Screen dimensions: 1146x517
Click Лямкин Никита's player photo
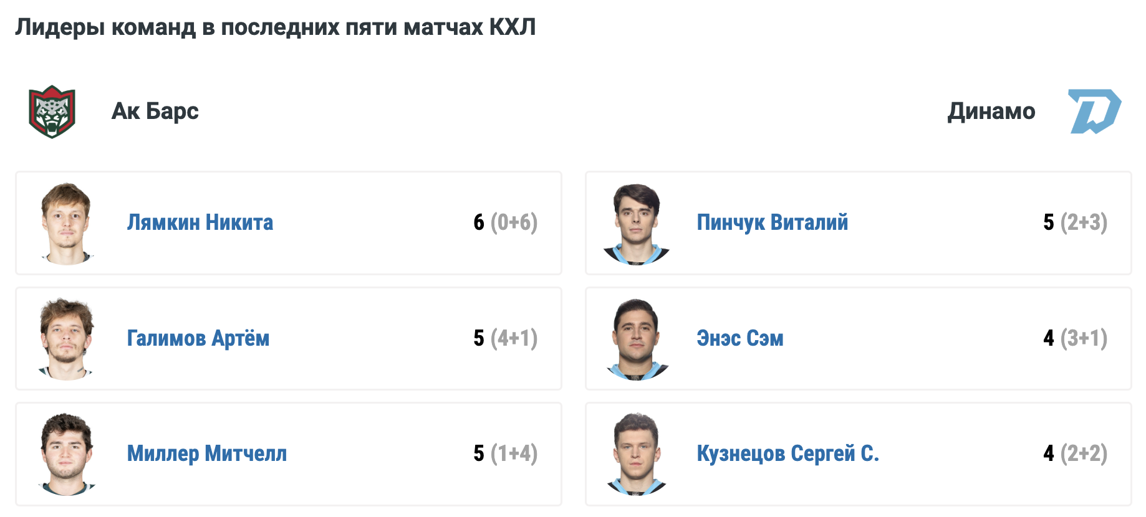click(x=67, y=224)
